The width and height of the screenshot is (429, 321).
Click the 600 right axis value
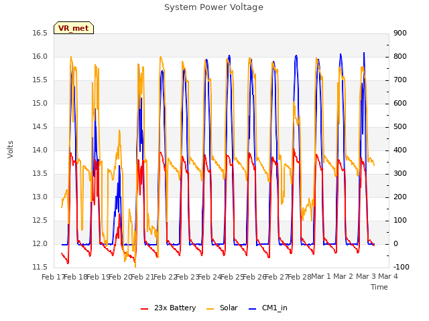click(400, 104)
